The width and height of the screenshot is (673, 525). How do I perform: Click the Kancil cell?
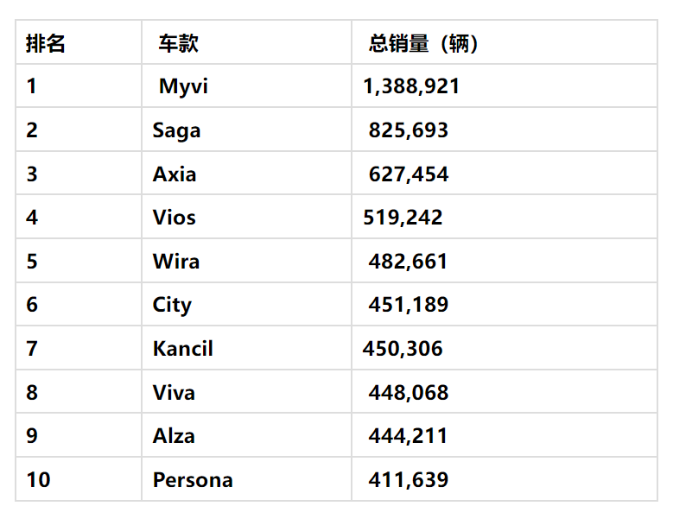pos(182,349)
